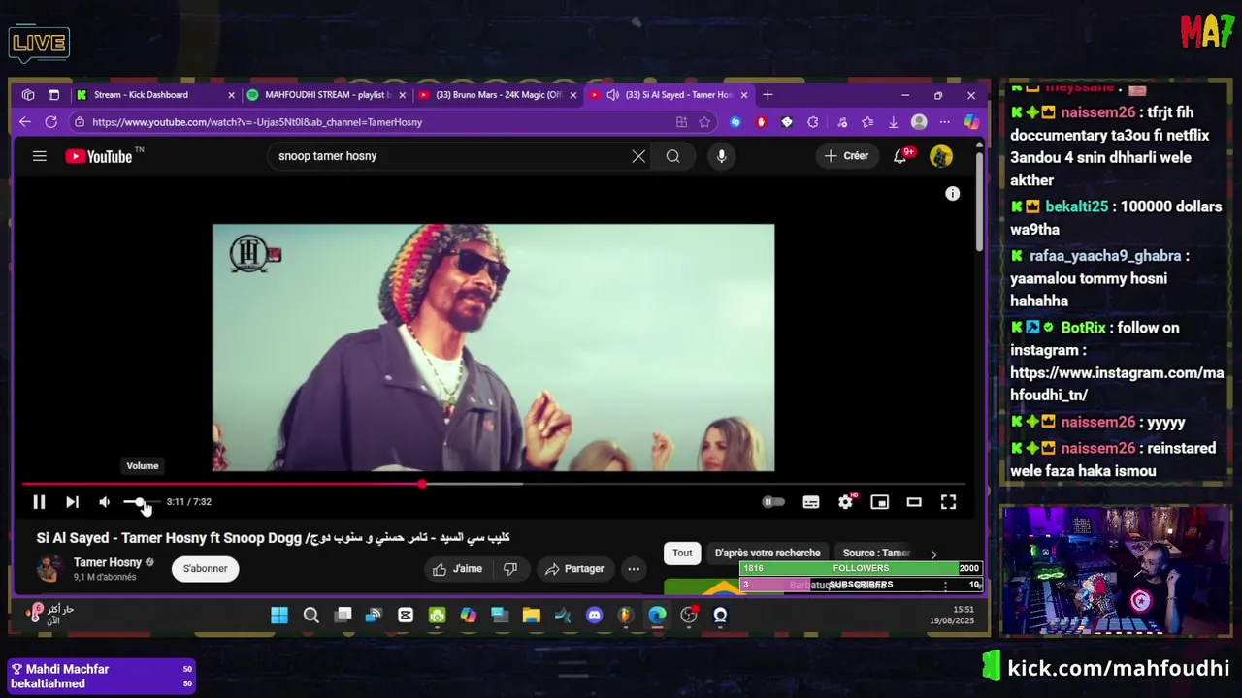
Task: Open the YouTube account avatar menu
Action: click(x=941, y=156)
